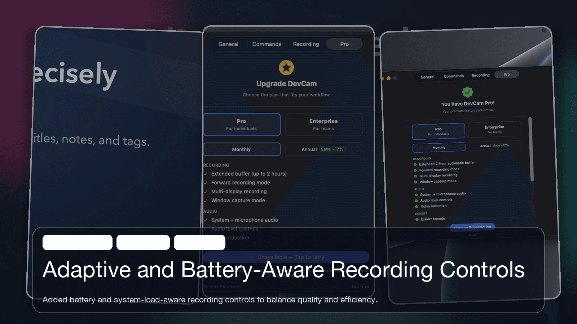This screenshot has height=324, width=577.
Task: Open General tab in right DevCam window
Action: (x=427, y=77)
